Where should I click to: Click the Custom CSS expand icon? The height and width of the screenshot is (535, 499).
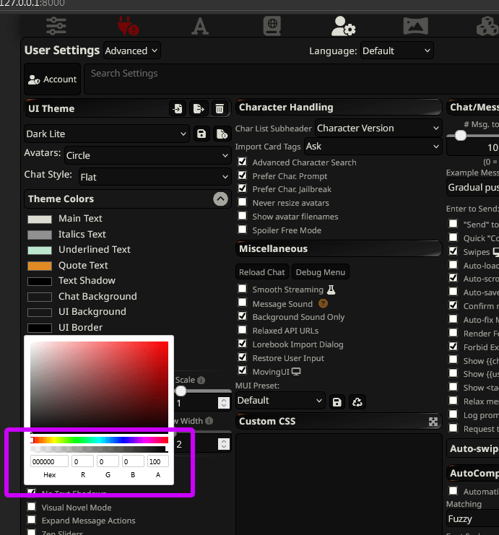coord(433,422)
